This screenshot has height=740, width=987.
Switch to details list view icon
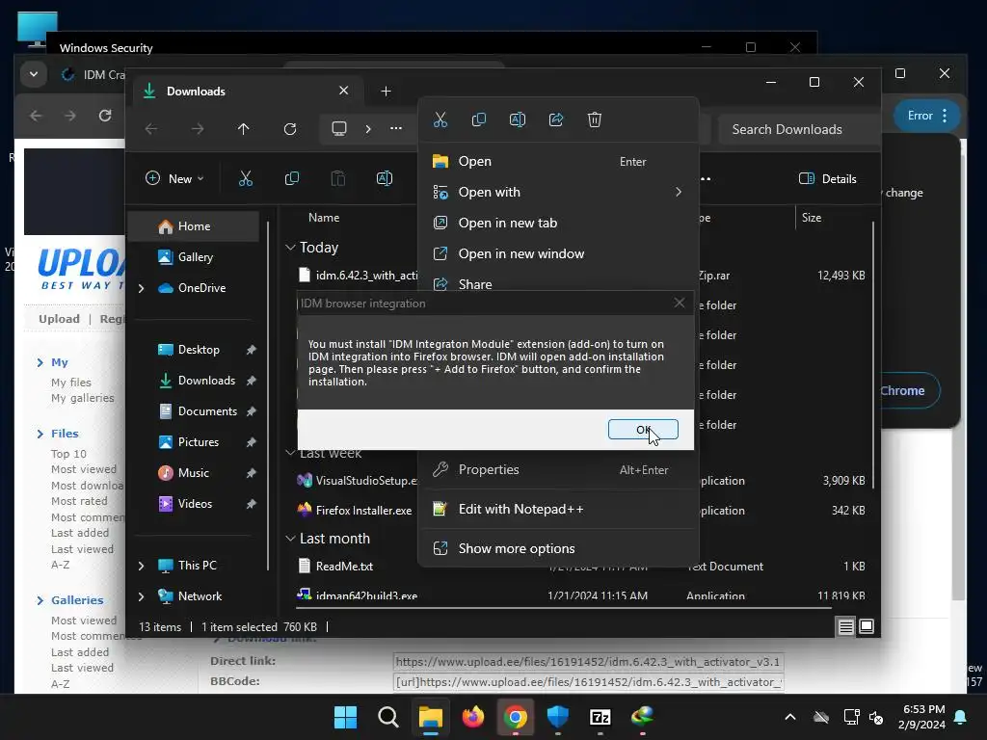click(x=845, y=626)
